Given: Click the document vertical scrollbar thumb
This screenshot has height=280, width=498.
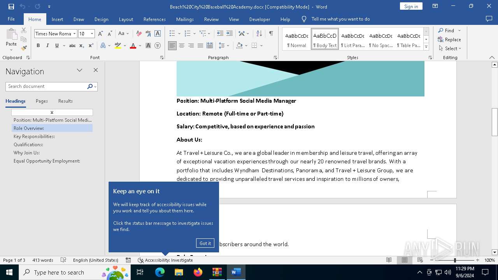Looking at the screenshot, I should (494, 122).
